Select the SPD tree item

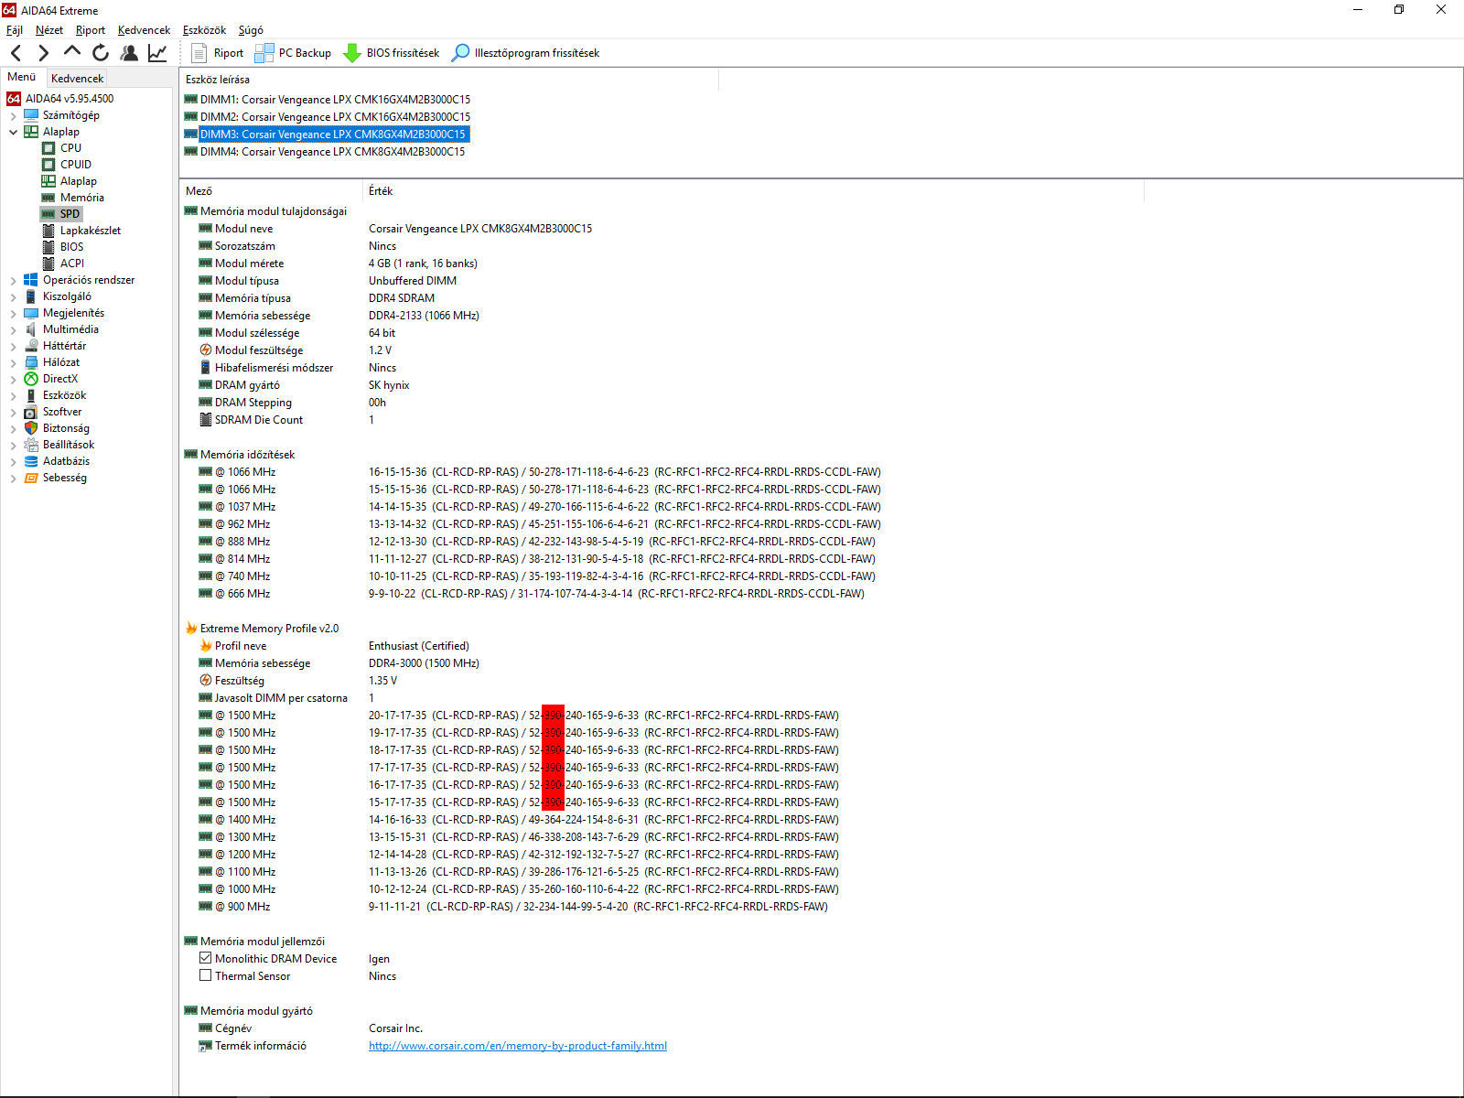coord(70,214)
